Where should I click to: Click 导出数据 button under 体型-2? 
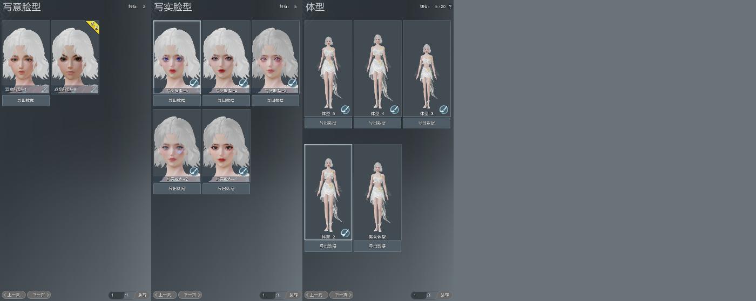[x=328, y=247]
